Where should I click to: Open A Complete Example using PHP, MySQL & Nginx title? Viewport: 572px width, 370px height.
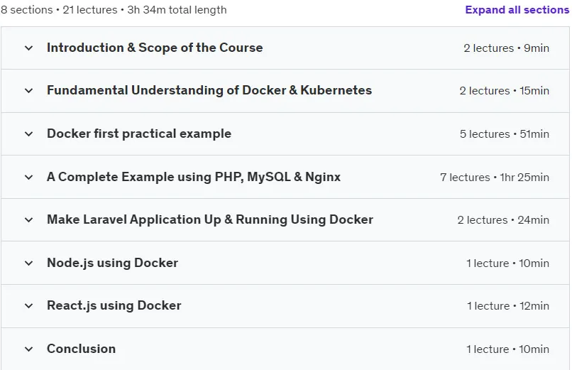point(194,177)
